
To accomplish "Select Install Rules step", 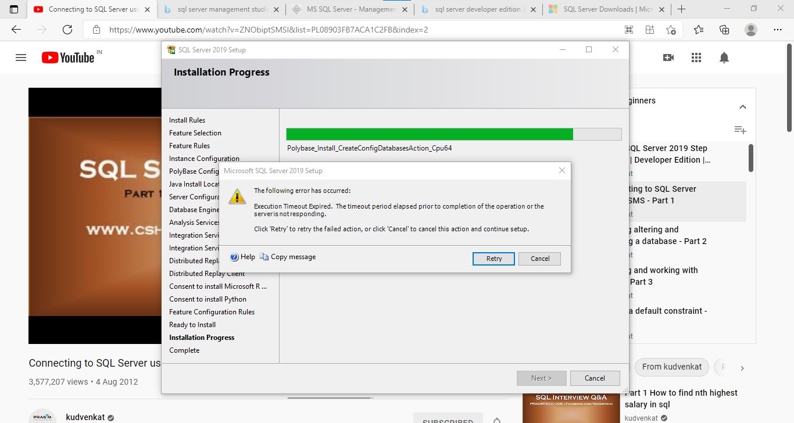I will [x=187, y=120].
